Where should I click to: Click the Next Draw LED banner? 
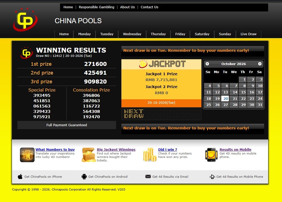pyautogui.click(x=161, y=114)
